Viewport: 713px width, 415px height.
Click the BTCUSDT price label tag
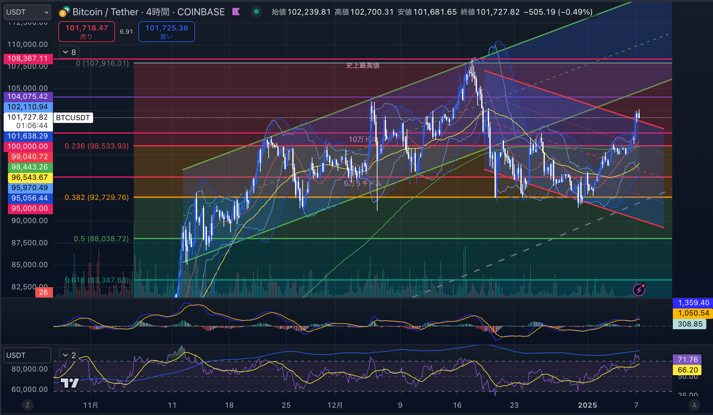(73, 118)
